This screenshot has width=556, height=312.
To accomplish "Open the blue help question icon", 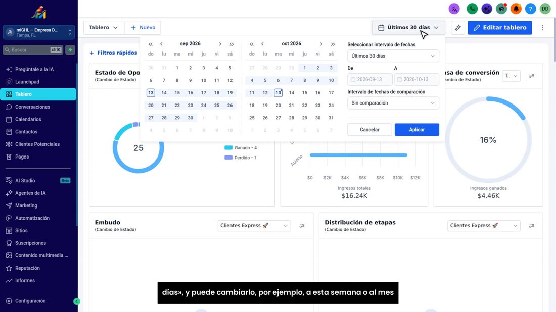I will click(x=530, y=9).
